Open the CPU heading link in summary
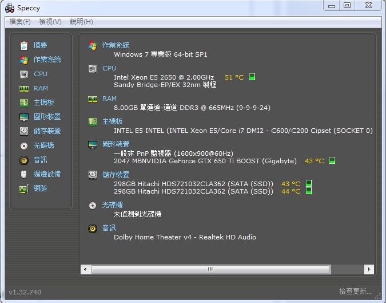Screen dimensions: 386x303 pyautogui.click(x=109, y=68)
